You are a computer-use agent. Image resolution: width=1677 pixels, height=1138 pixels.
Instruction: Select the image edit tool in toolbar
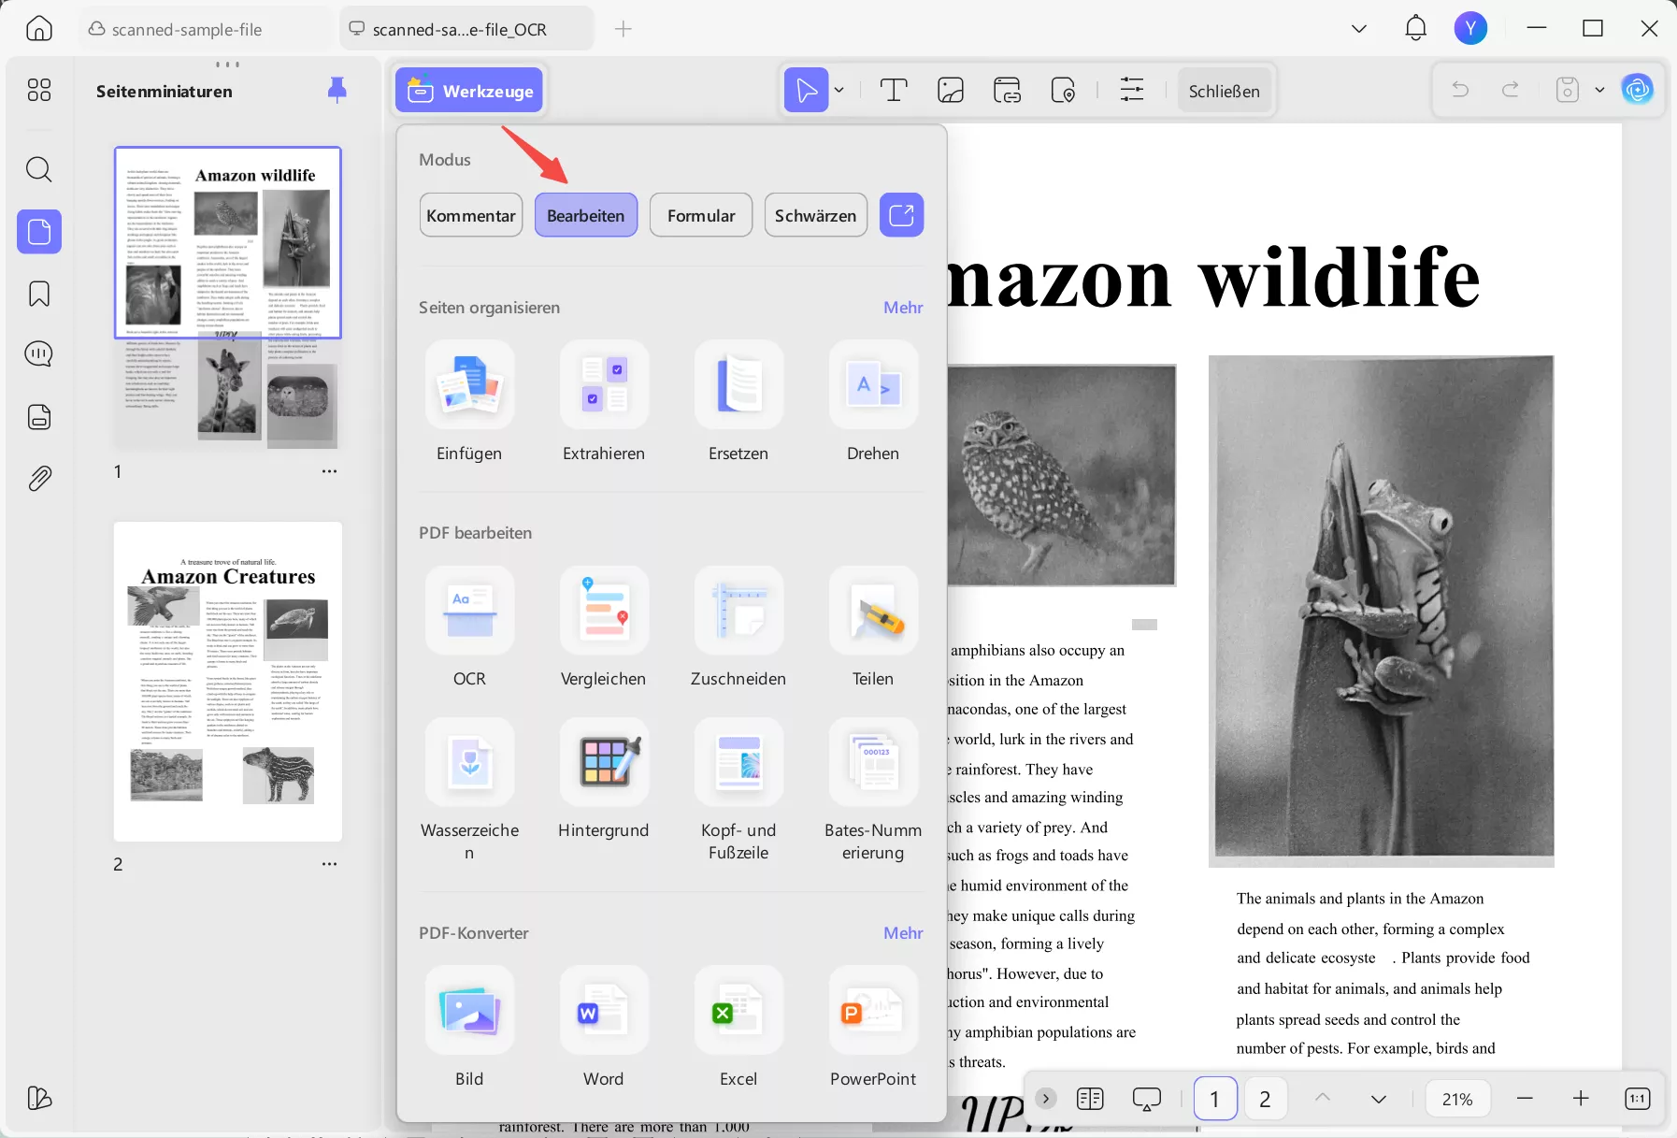tap(951, 90)
